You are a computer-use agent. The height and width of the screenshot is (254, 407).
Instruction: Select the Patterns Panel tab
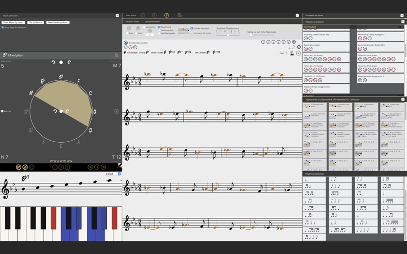pyautogui.click(x=133, y=22)
